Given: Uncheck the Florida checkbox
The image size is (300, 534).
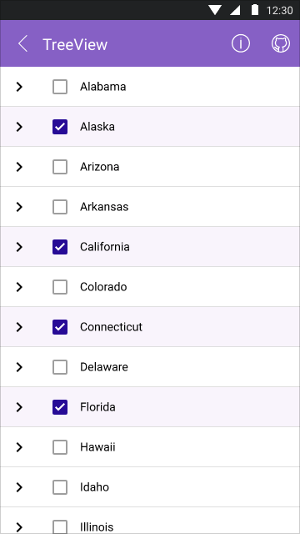Looking at the screenshot, I should [60, 407].
